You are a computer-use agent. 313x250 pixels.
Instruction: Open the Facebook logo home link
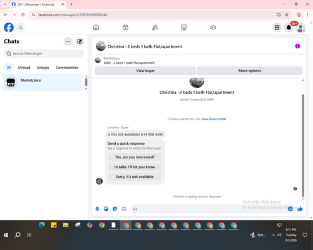click(x=9, y=28)
